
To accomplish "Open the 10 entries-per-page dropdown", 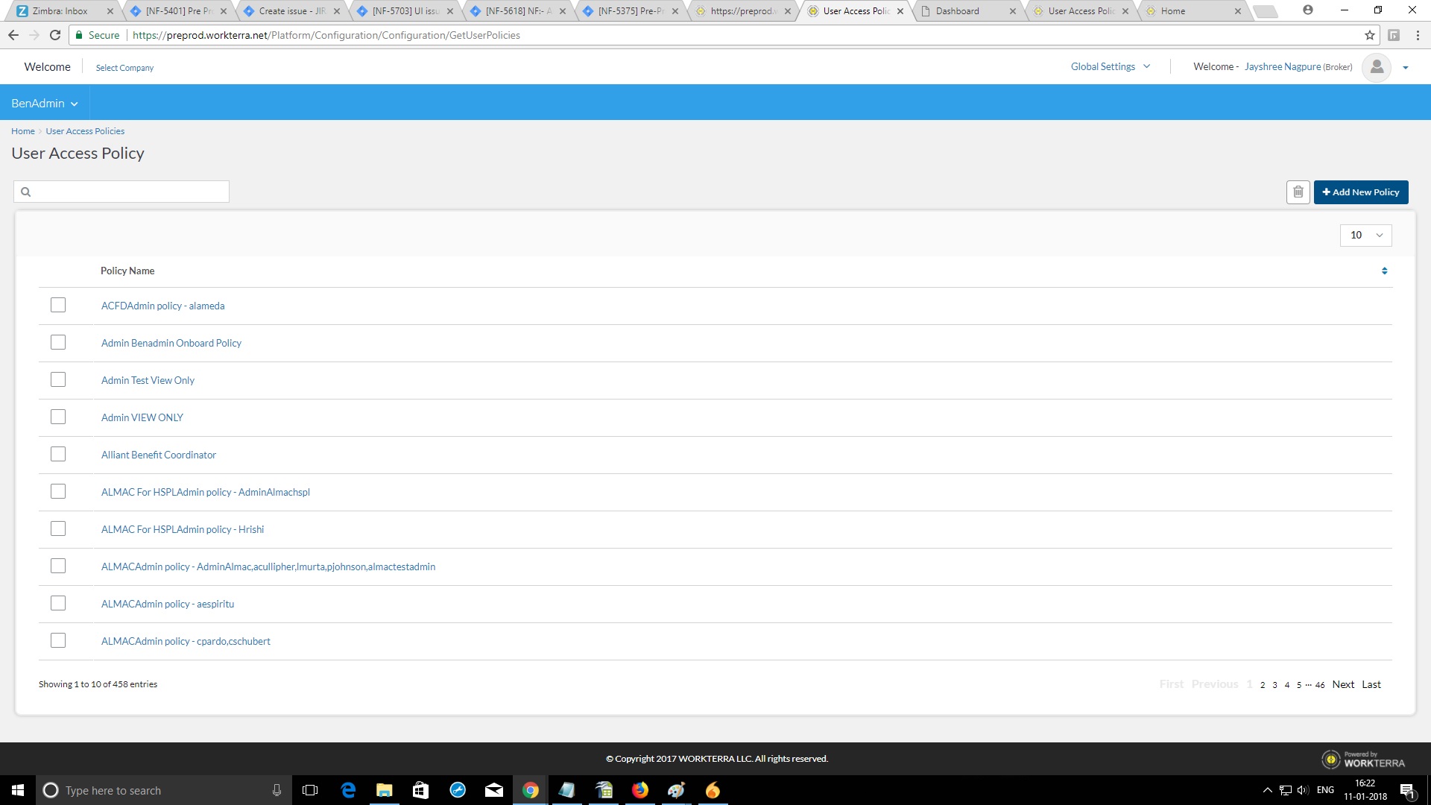I will 1365,236.
